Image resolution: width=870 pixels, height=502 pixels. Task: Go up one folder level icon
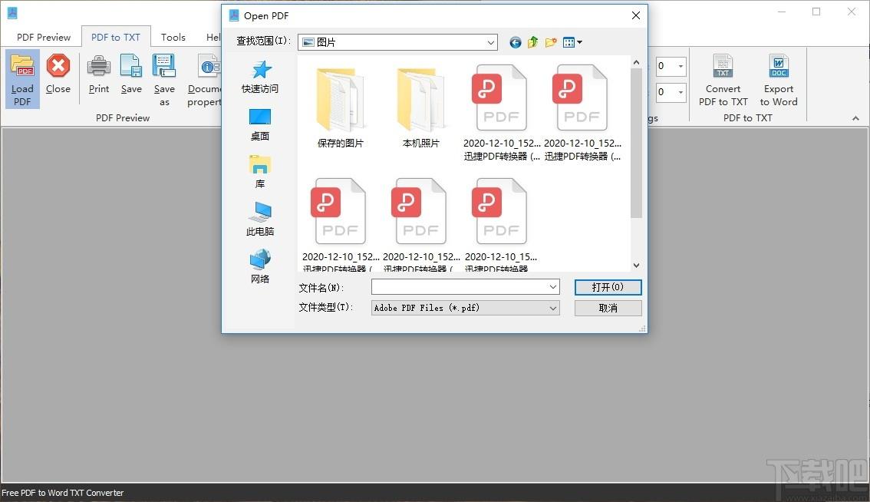[x=532, y=42]
